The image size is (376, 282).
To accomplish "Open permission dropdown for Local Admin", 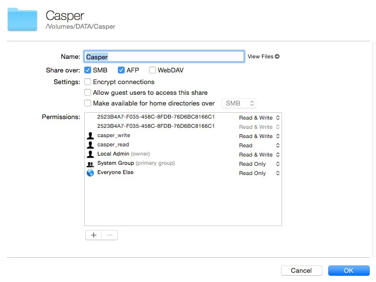I will click(x=259, y=155).
